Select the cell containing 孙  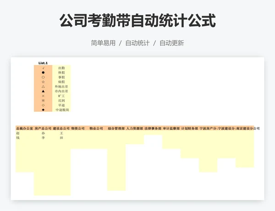[43, 133]
